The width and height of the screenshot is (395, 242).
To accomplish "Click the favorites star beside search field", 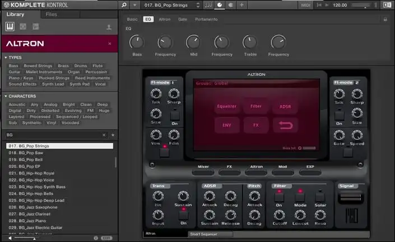I will coord(113,135).
